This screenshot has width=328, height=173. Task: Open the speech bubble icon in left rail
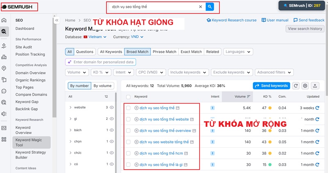pos(4,91)
